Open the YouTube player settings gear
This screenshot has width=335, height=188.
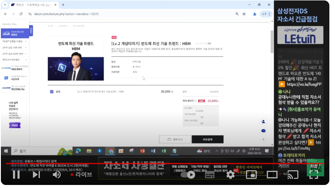coord(231,175)
